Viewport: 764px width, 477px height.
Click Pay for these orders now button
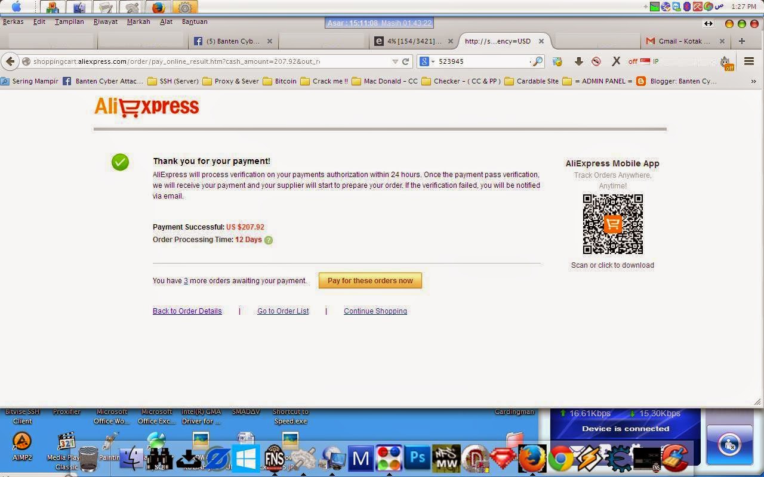[370, 281]
